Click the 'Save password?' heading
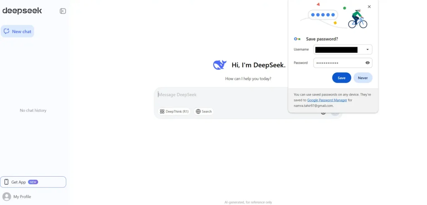Image resolution: width=427 pixels, height=205 pixels. click(322, 39)
